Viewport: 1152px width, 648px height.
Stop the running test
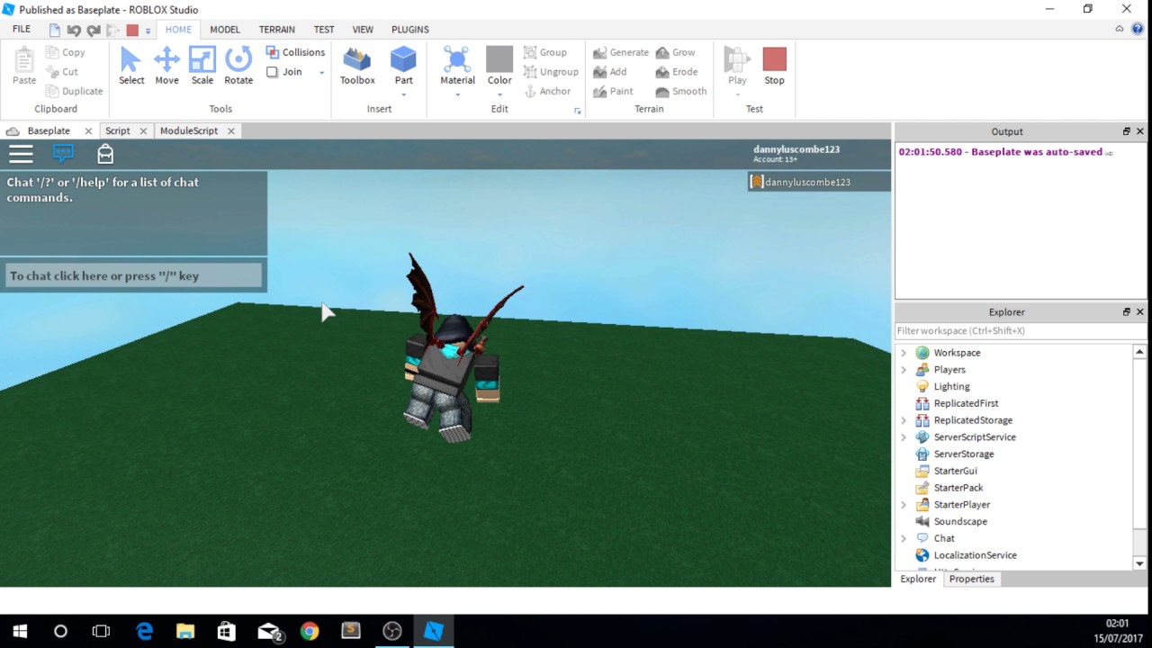tap(774, 65)
